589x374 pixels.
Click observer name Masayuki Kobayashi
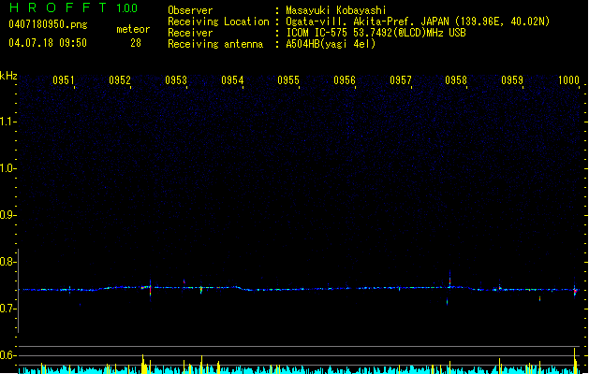click(x=336, y=10)
